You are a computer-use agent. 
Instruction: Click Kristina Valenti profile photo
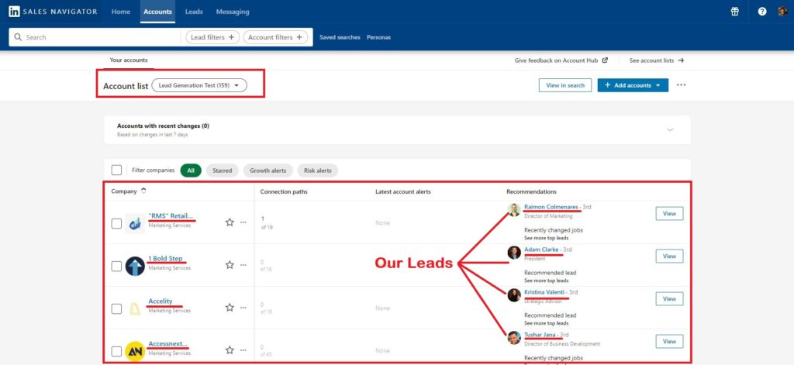[x=514, y=295]
